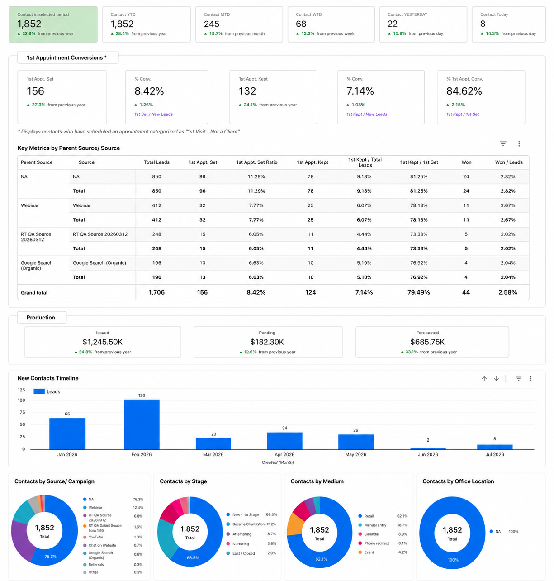Select Contact in selected period card

pos(53,24)
